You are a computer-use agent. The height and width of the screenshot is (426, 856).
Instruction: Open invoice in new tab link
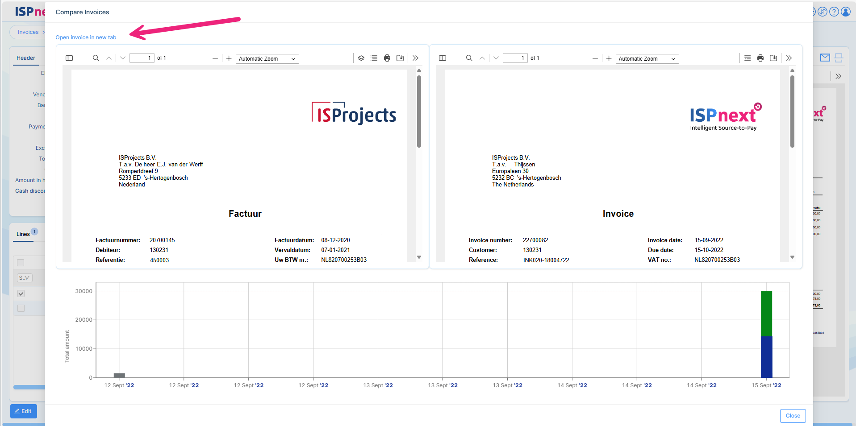point(86,37)
